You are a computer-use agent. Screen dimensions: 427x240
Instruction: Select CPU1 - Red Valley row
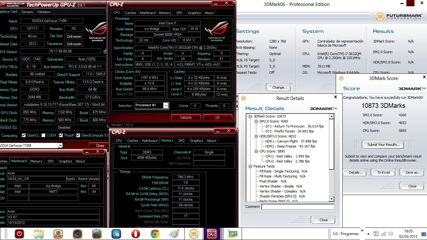(288, 156)
